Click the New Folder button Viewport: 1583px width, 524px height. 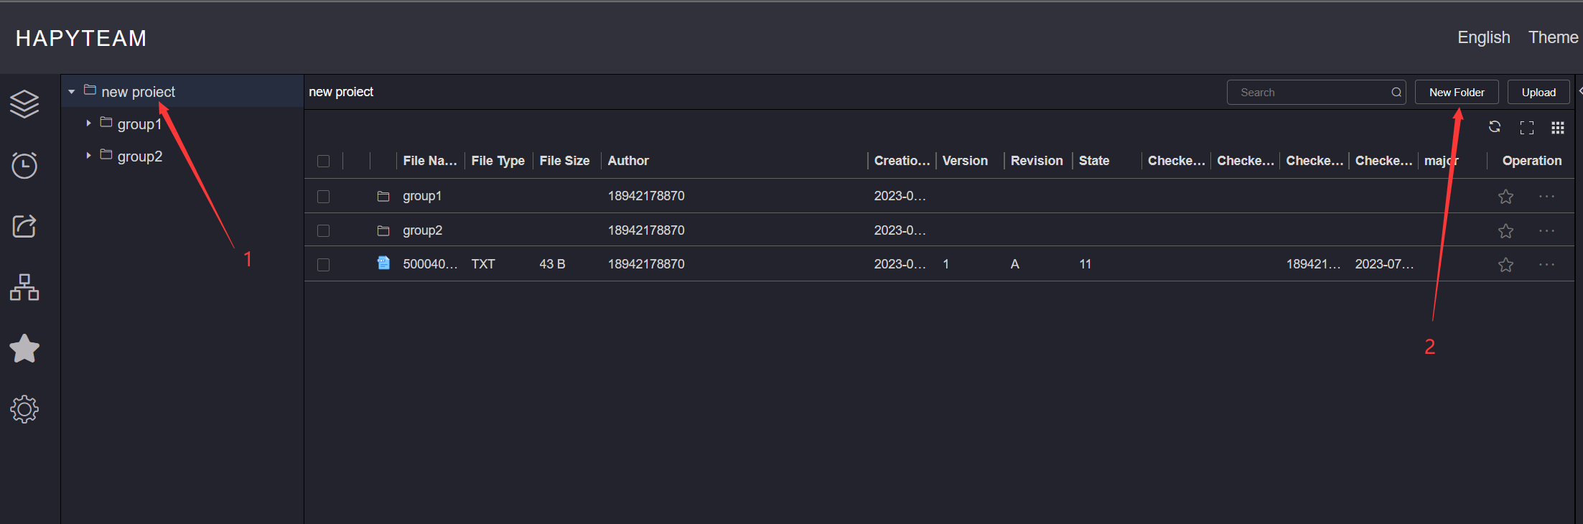pyautogui.click(x=1457, y=92)
